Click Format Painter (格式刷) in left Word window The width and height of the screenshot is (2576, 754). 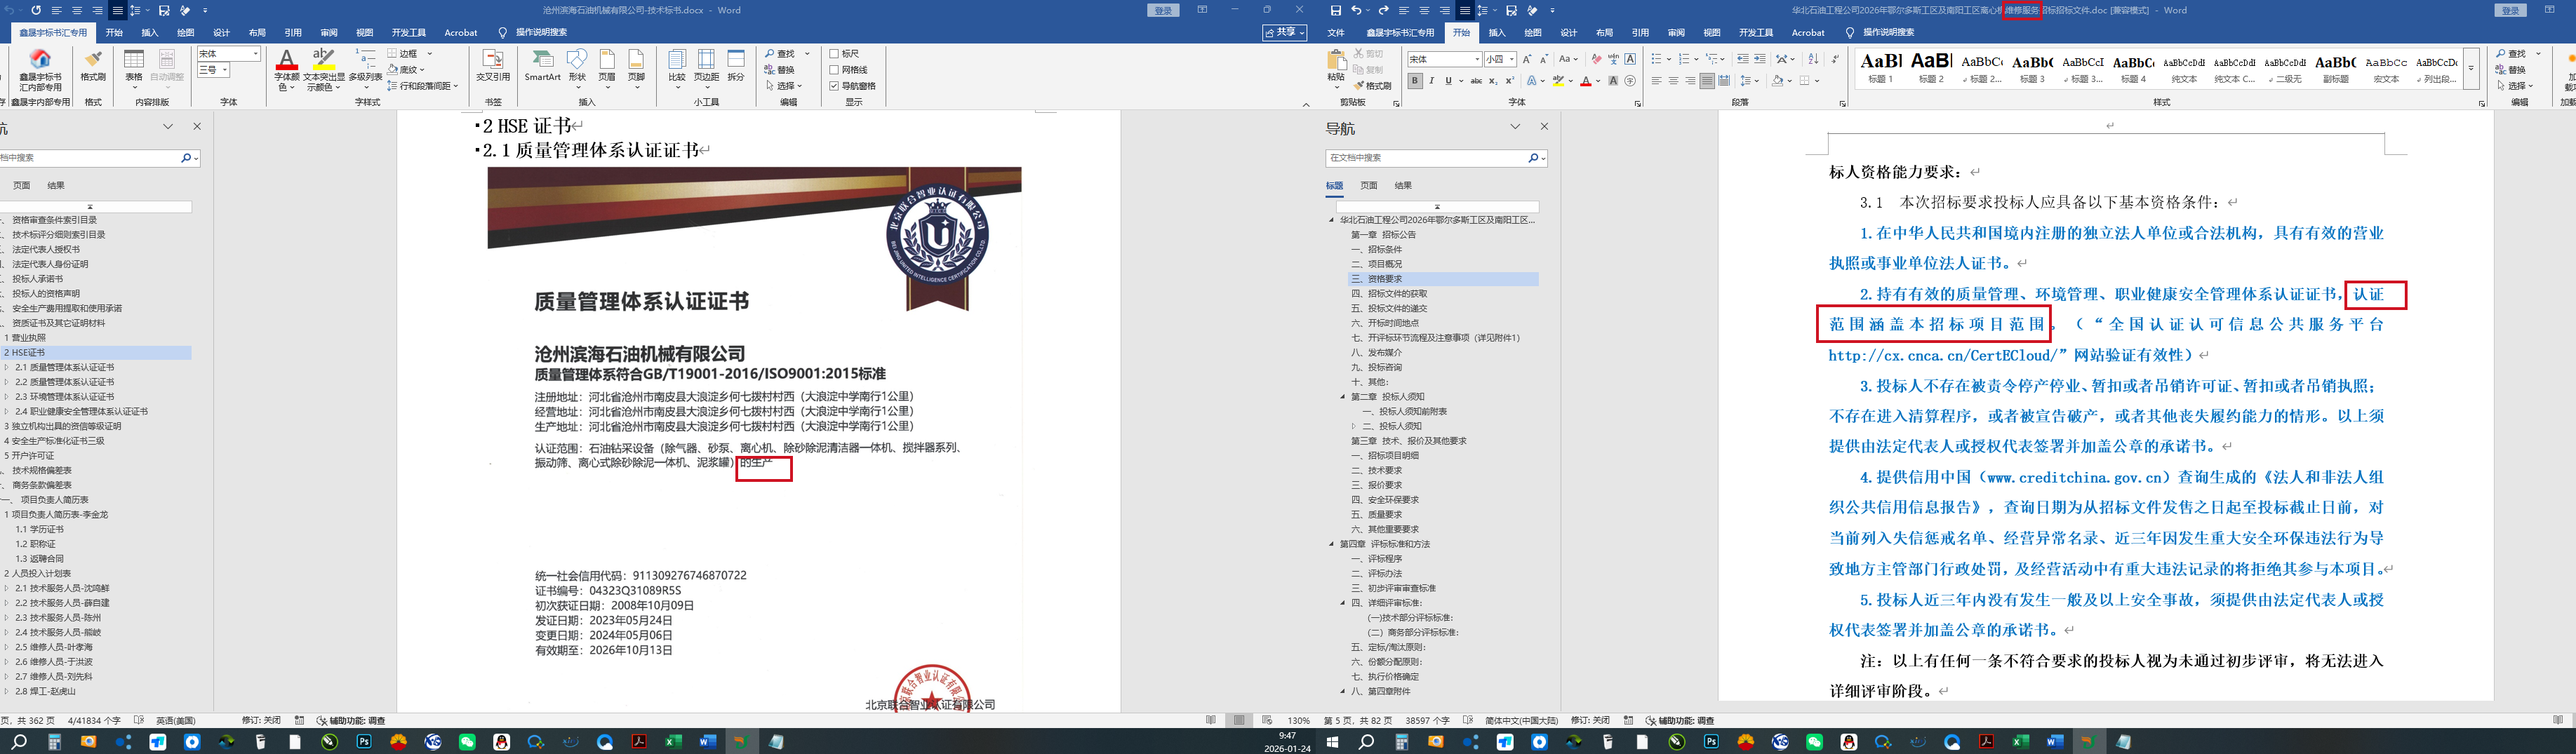[93, 66]
